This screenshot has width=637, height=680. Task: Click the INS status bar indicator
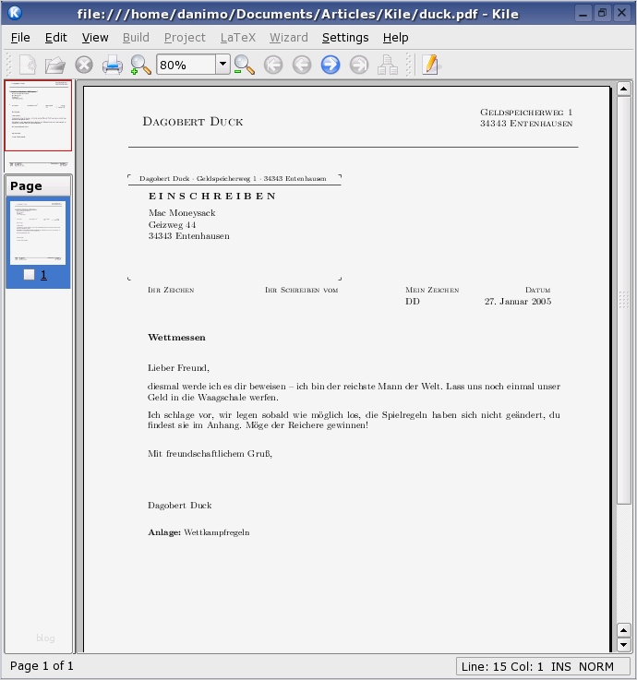(560, 666)
